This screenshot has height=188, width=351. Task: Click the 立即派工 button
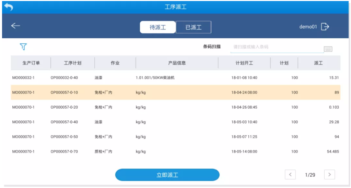pyautogui.click(x=167, y=175)
